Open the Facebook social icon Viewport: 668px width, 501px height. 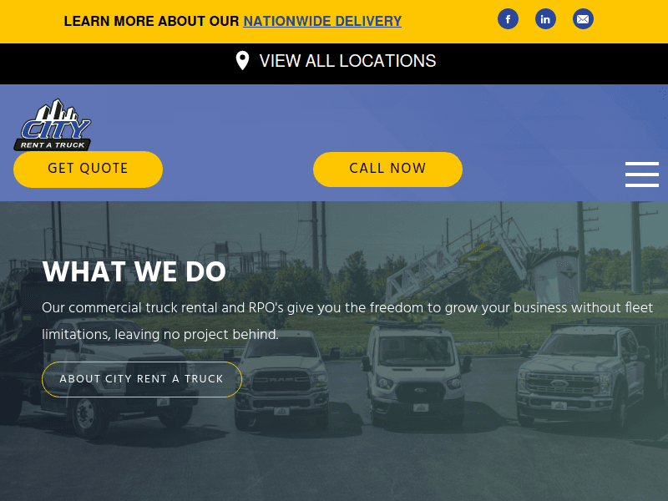(508, 19)
